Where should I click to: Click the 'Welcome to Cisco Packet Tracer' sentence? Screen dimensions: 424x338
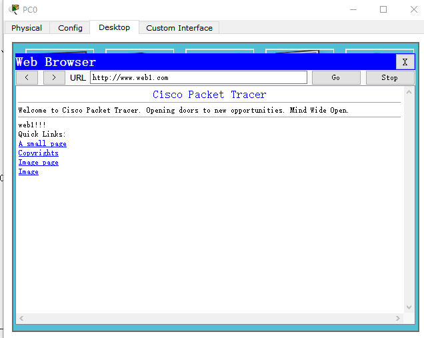pos(183,110)
